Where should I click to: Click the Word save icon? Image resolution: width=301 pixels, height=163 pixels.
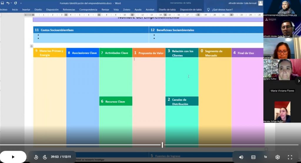click(x=2, y=3)
